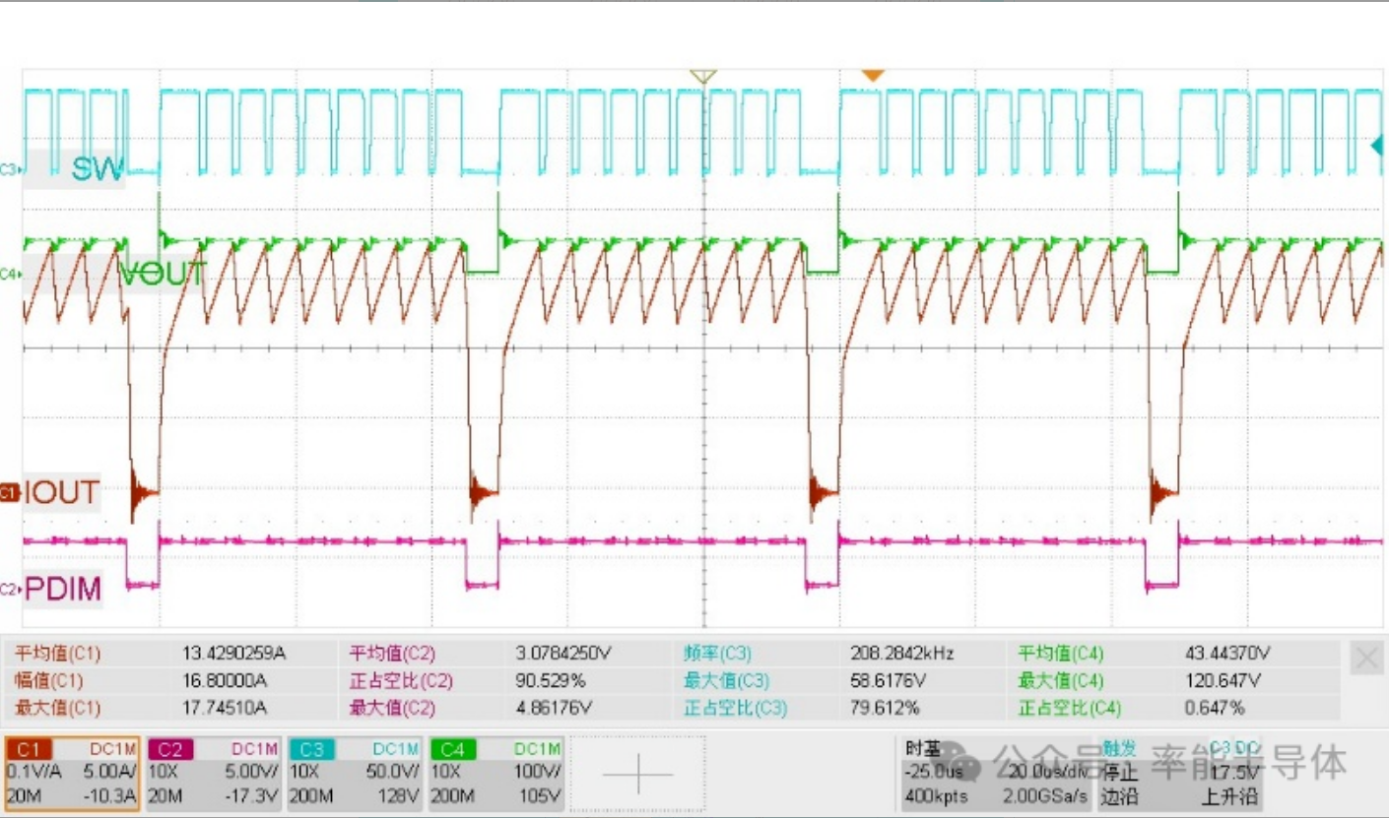
Task: Select the C4 ground indicator at left edge
Action: (x=9, y=273)
